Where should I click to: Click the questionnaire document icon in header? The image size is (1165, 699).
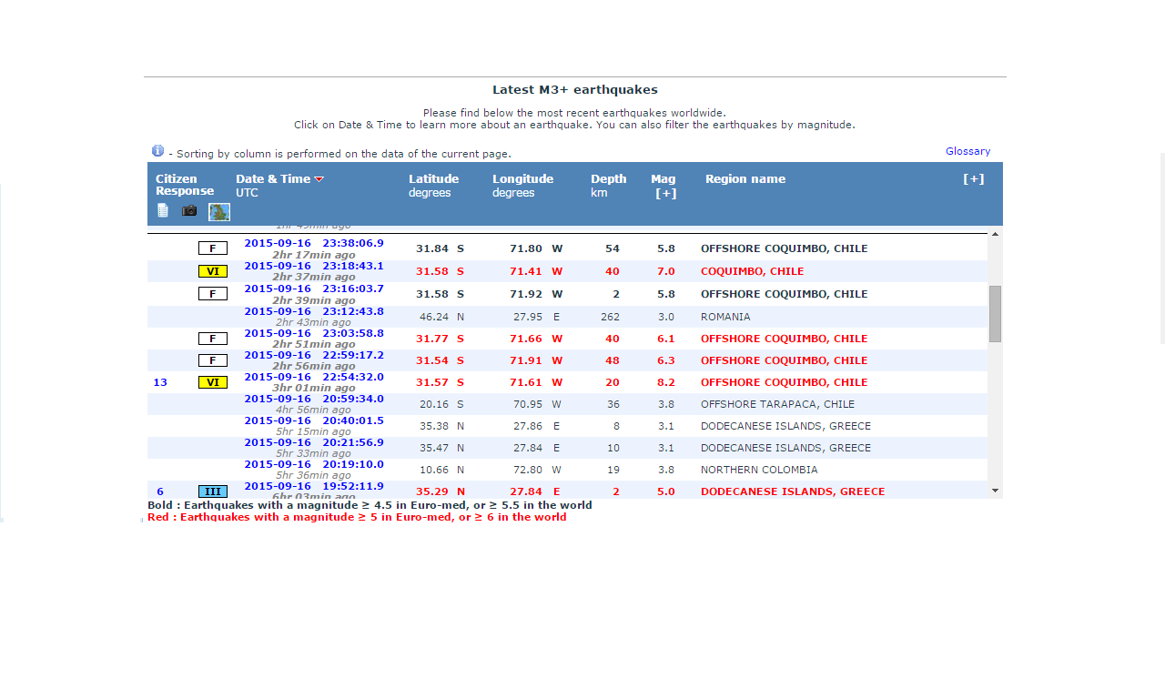(x=163, y=210)
